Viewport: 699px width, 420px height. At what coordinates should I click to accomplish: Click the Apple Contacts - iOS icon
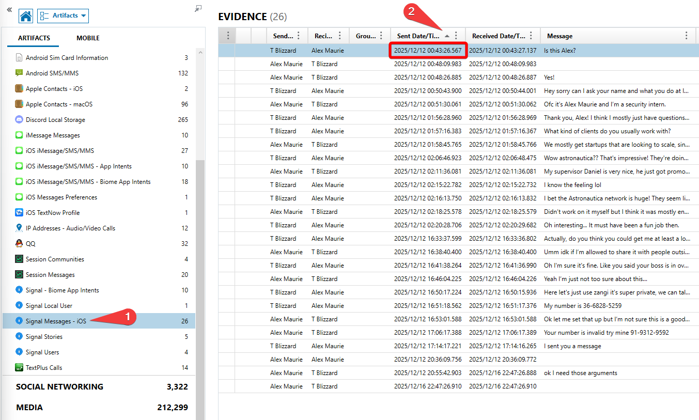(x=19, y=89)
